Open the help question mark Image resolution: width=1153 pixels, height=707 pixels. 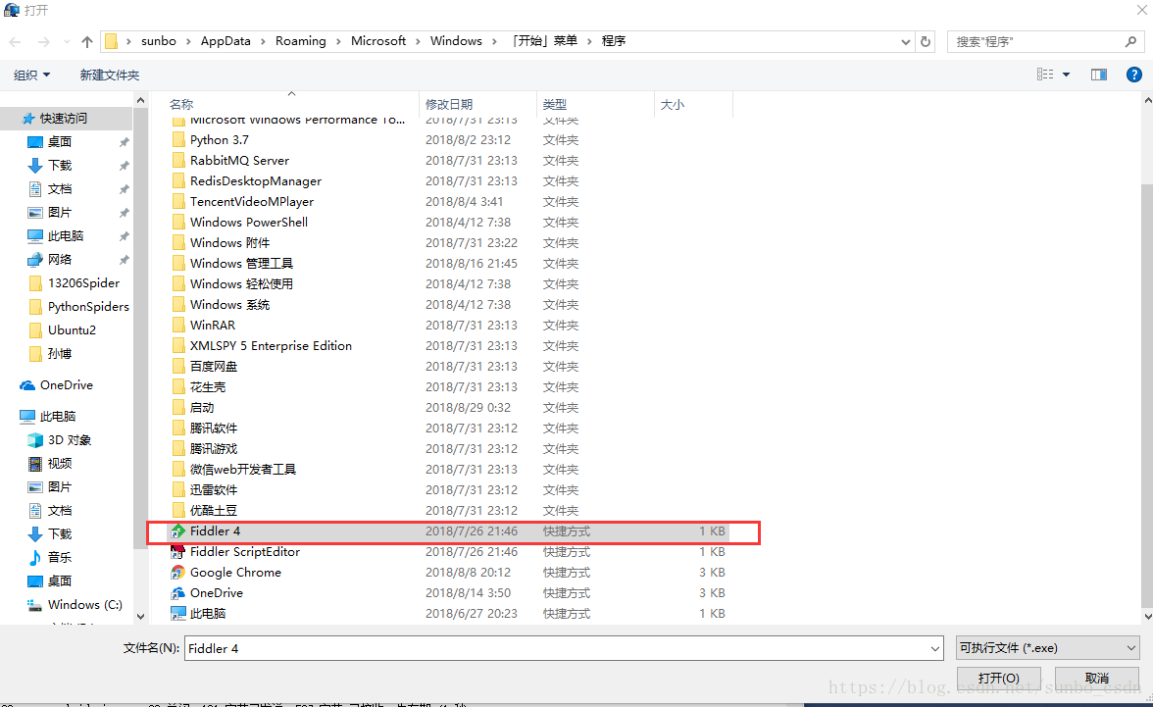[1133, 75]
